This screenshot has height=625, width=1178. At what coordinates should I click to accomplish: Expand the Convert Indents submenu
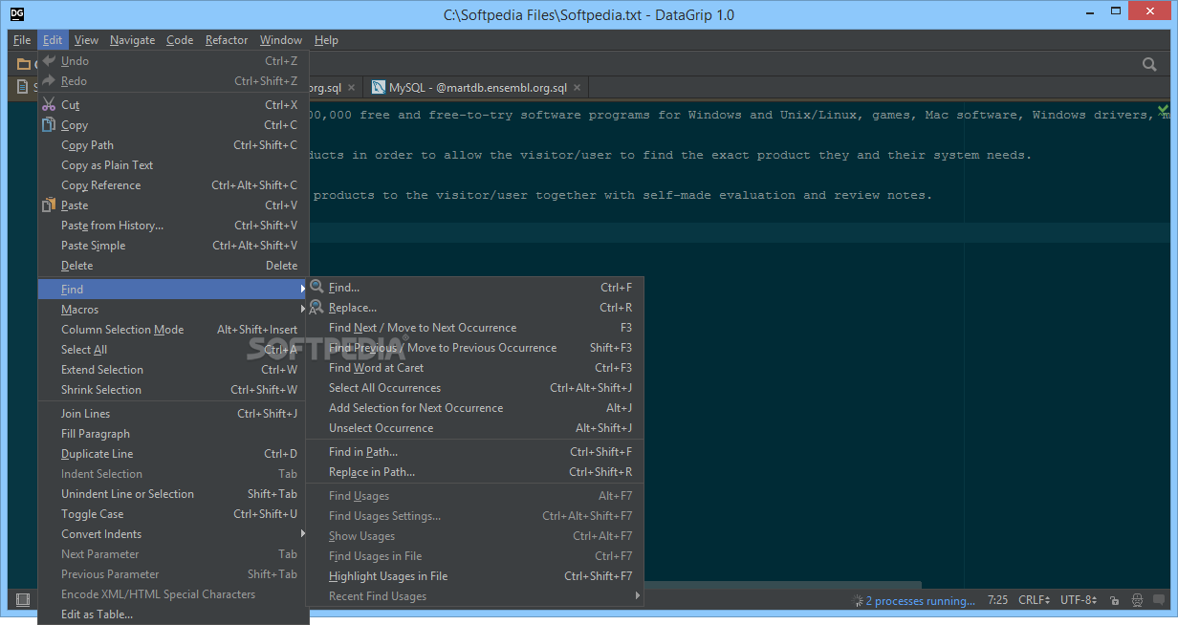point(173,533)
